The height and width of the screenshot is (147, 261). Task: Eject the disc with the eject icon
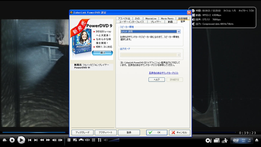257,140
